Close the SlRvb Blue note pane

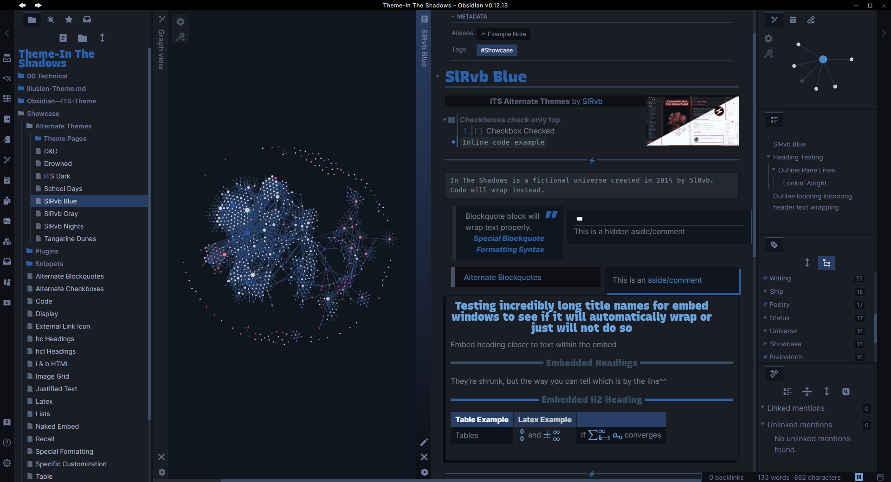tap(424, 457)
